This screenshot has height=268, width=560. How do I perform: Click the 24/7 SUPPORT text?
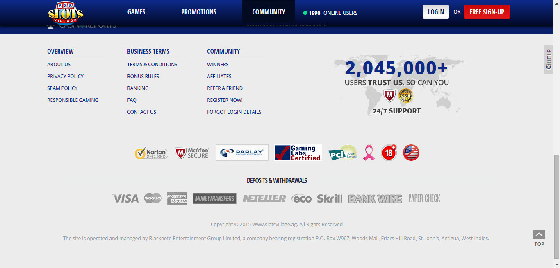[396, 111]
